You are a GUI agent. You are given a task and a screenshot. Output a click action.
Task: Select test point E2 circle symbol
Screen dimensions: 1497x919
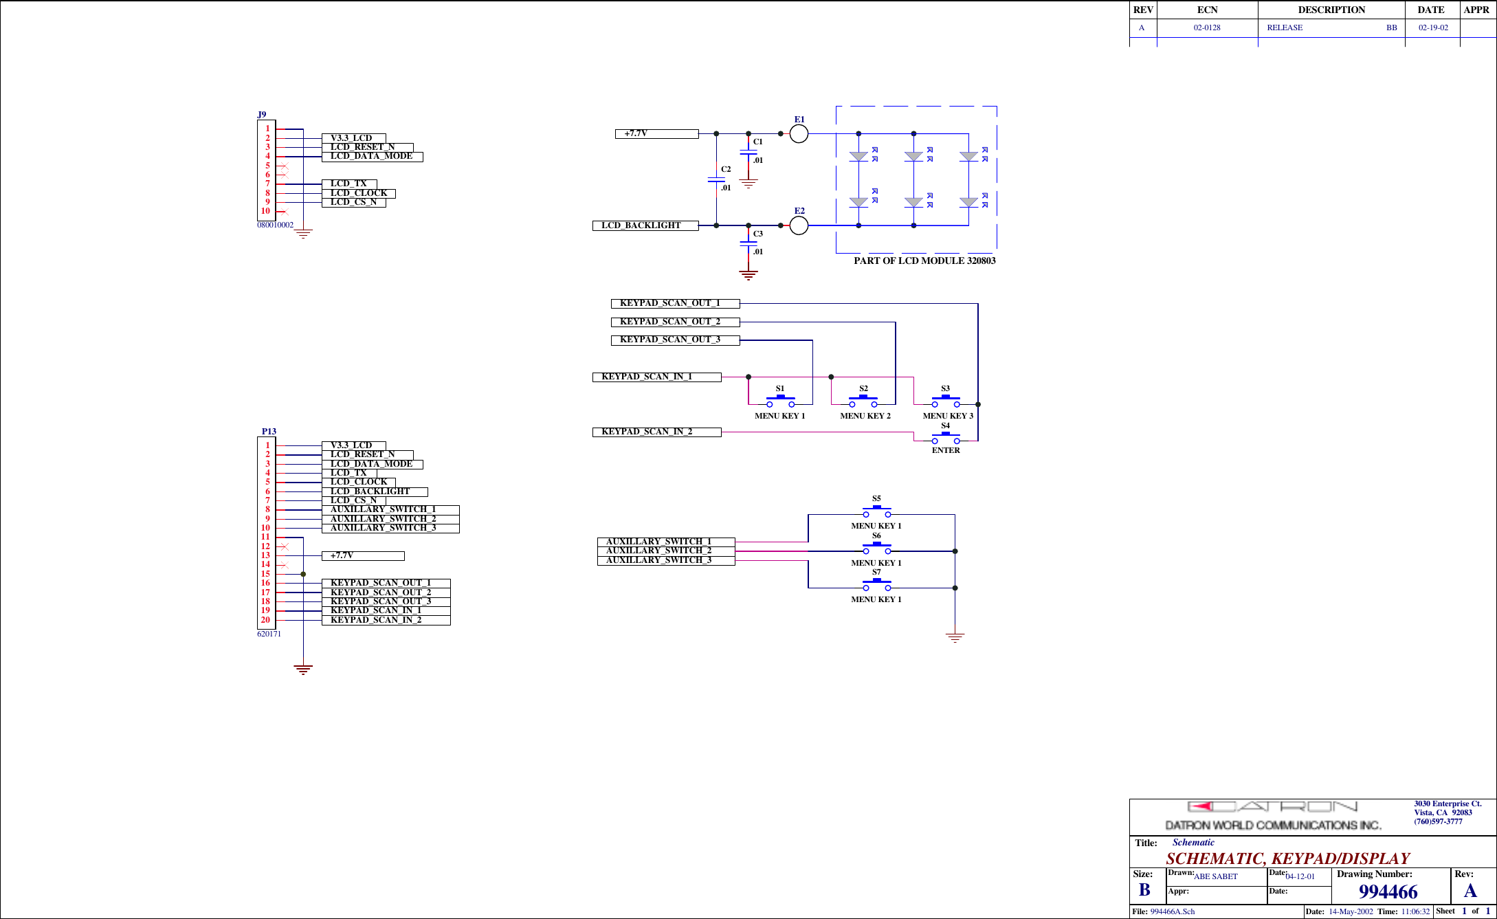[799, 225]
